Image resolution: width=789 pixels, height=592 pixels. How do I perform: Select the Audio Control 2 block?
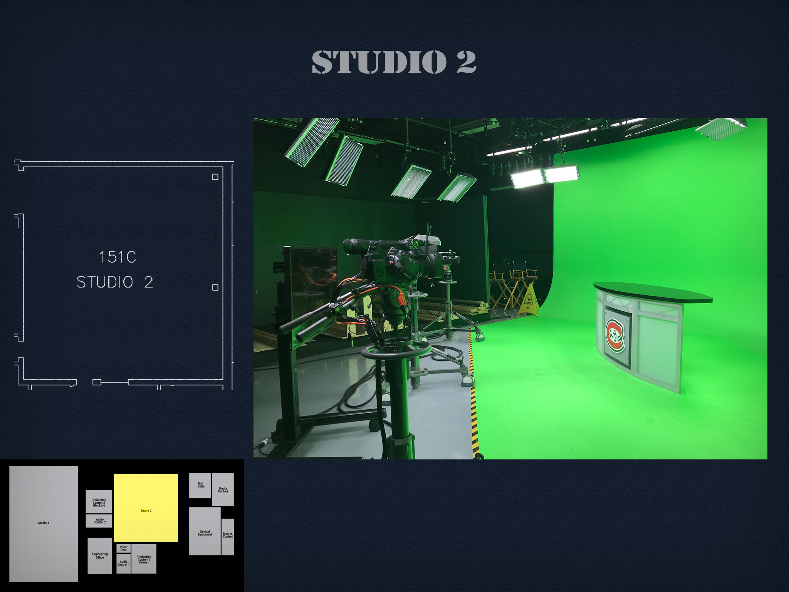tap(99, 521)
